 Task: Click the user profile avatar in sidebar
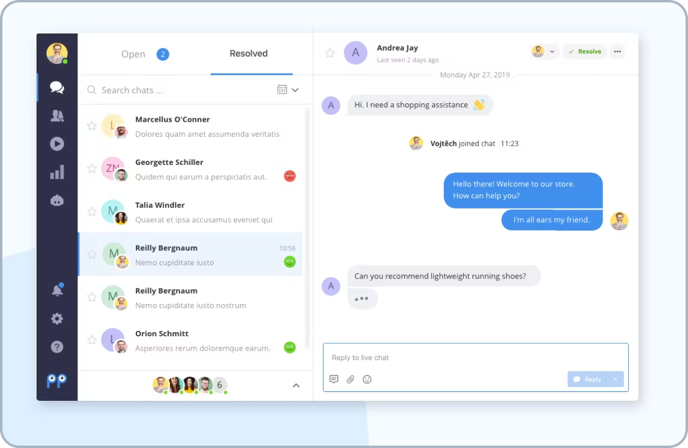(57, 53)
